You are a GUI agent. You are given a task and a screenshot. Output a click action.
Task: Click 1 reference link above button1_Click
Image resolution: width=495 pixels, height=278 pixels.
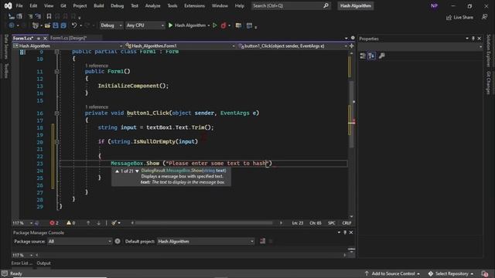click(97, 107)
